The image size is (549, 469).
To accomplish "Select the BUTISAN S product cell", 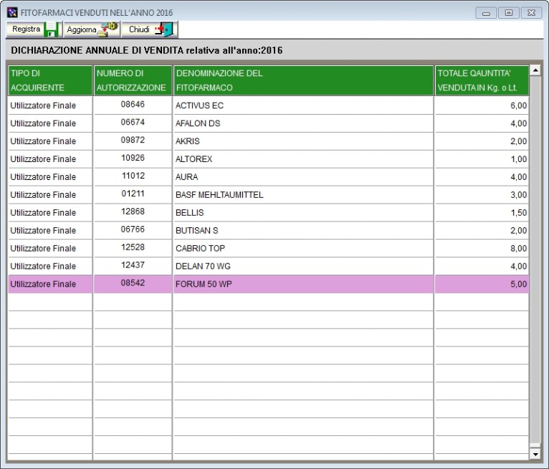I will [304, 230].
